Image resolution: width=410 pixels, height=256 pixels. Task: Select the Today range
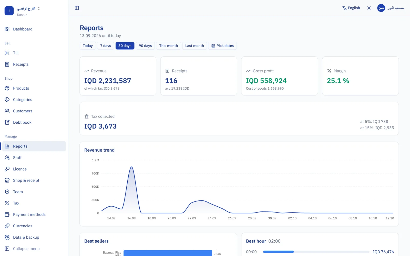click(88, 46)
